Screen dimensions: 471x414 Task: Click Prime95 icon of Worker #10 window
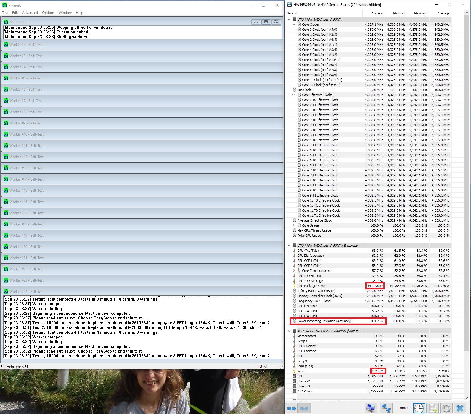6,134
